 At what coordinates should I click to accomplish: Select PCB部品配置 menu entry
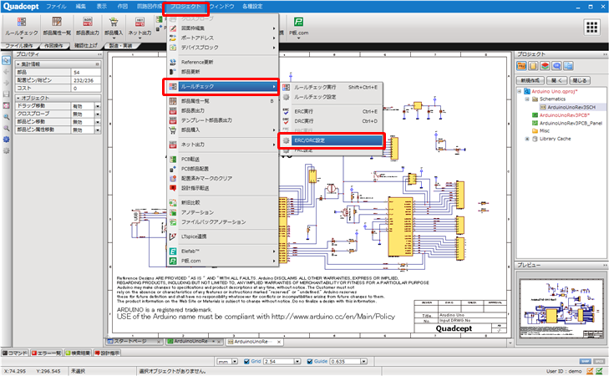click(223, 169)
